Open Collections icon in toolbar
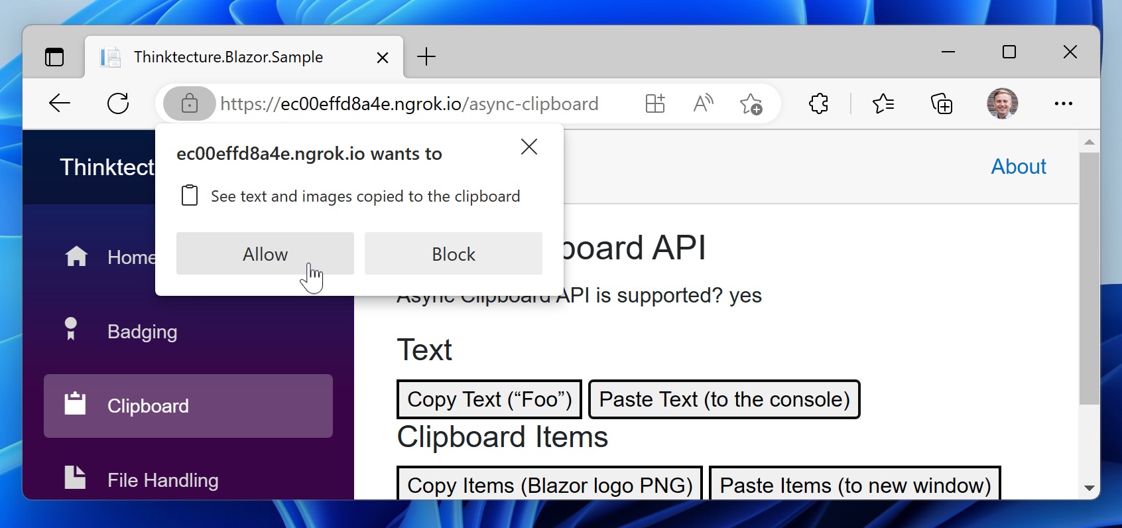 click(x=942, y=103)
